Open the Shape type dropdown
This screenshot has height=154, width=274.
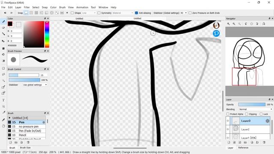pyautogui.click(x=89, y=13)
